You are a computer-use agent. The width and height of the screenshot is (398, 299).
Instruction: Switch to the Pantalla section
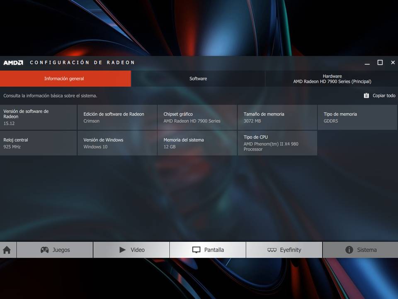(x=208, y=250)
